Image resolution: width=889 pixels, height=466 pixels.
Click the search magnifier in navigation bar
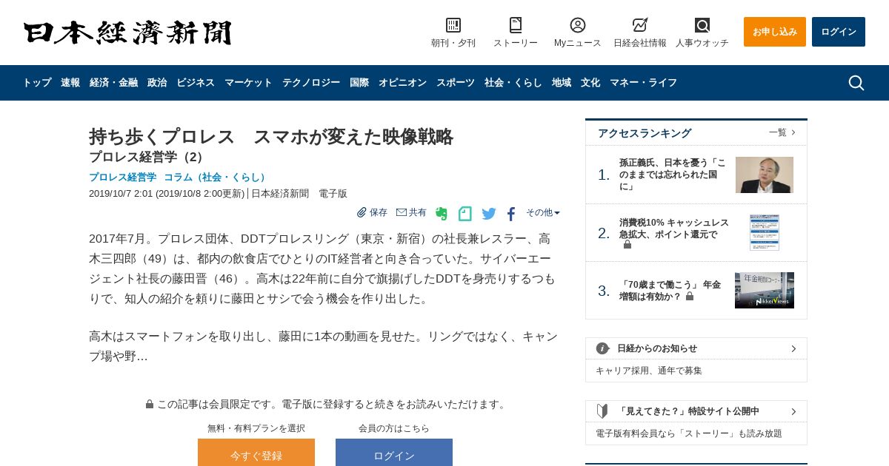(856, 83)
